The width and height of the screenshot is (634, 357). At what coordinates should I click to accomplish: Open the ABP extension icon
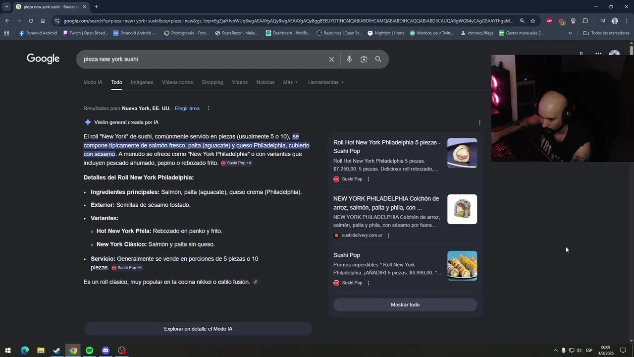[x=549, y=21]
